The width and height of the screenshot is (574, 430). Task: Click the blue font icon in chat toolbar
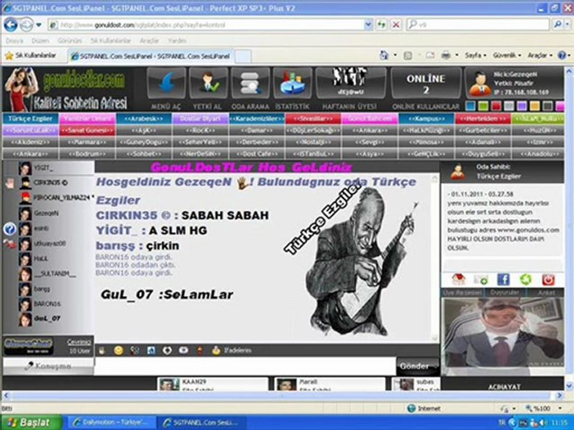pyautogui.click(x=151, y=351)
